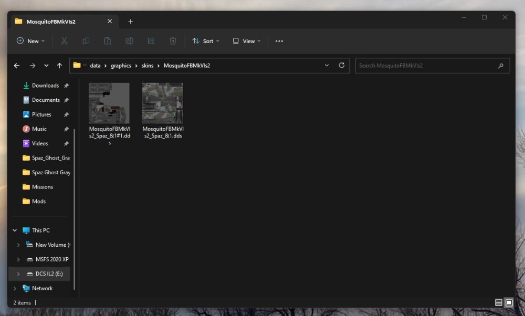Select MosquitoFBMkVIs2_Spaz_&1.dds thumbnail
The width and height of the screenshot is (525, 316).
point(162,103)
